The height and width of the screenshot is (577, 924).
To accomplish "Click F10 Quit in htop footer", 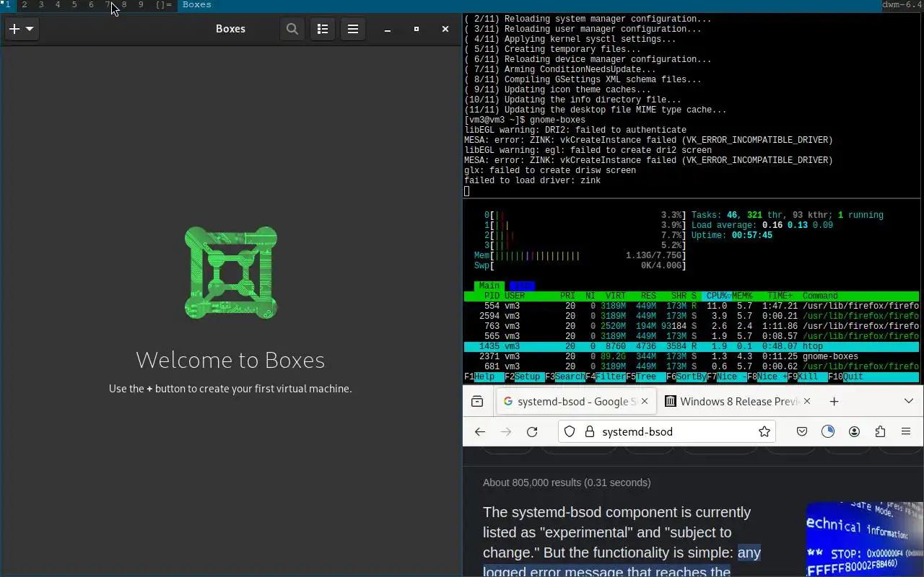I will coord(845,376).
